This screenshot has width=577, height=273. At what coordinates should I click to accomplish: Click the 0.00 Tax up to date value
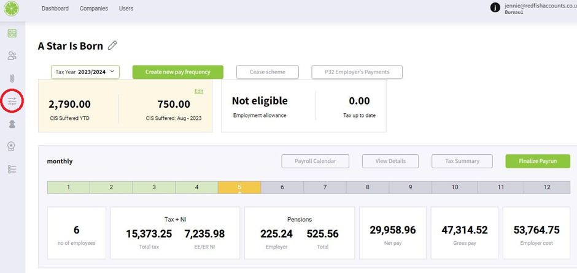point(359,101)
